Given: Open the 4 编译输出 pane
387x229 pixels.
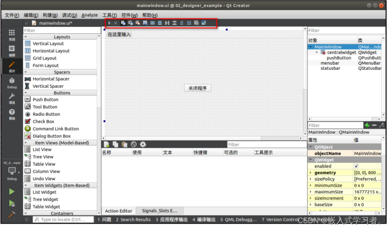Looking at the screenshot, I should [204, 219].
